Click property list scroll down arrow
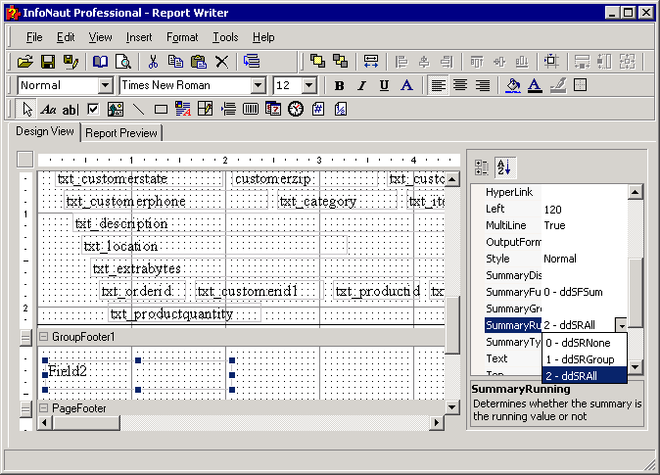The image size is (660, 475). pyautogui.click(x=635, y=367)
